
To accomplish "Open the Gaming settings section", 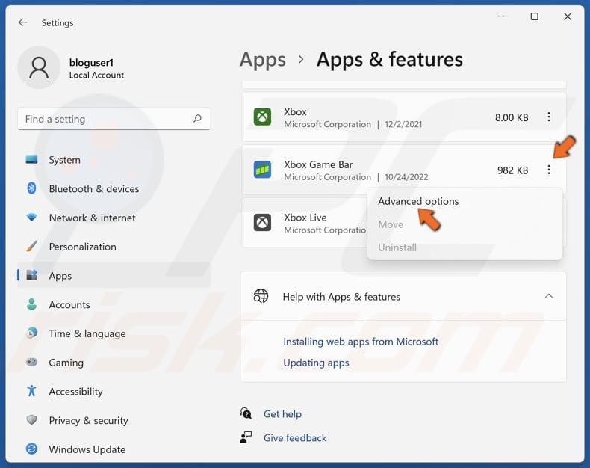I will click(x=66, y=363).
